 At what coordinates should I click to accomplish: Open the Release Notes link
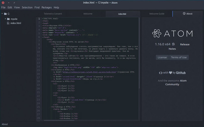click(185, 44)
